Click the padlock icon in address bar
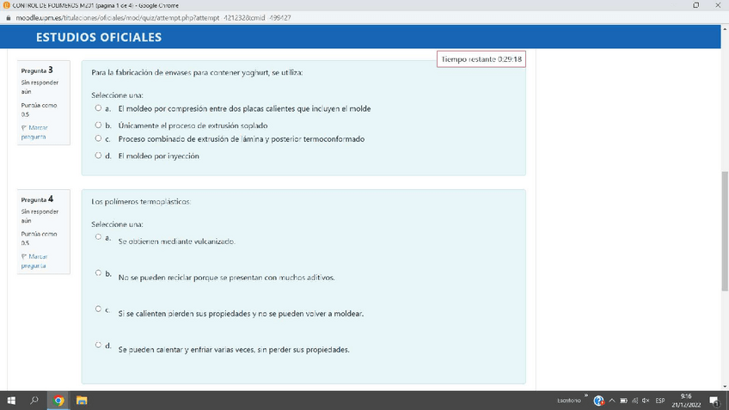 pos(8,17)
